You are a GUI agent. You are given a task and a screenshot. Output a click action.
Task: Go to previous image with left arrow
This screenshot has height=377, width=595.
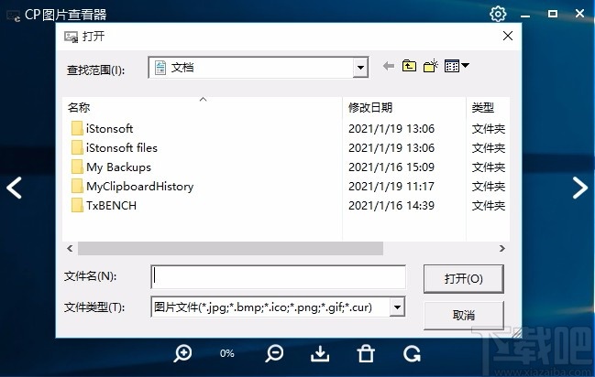coord(14,188)
